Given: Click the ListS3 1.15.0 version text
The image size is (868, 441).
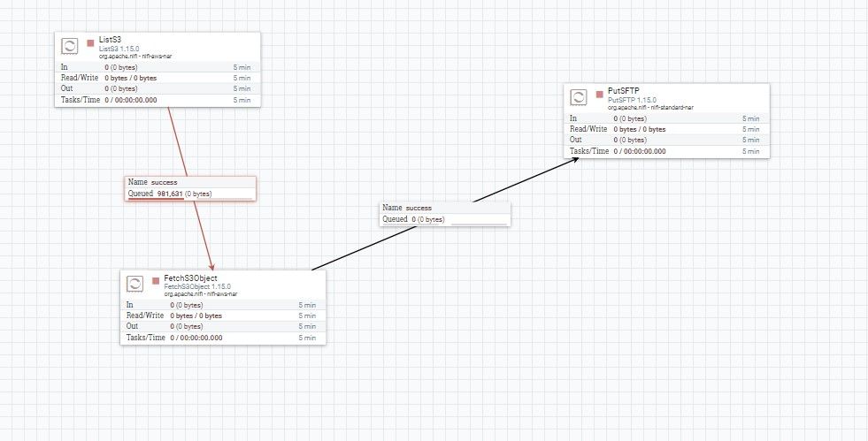Looking at the screenshot, I should (119, 49).
